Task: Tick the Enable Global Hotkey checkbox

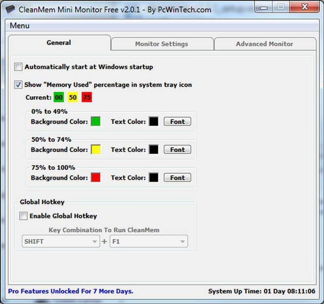Action: pos(23,216)
